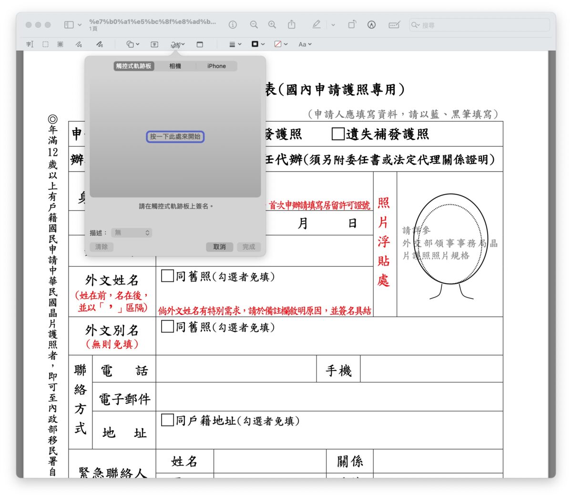572x498 pixels.
Task: Click the 照片浮貼處 red text
Action: point(384,241)
